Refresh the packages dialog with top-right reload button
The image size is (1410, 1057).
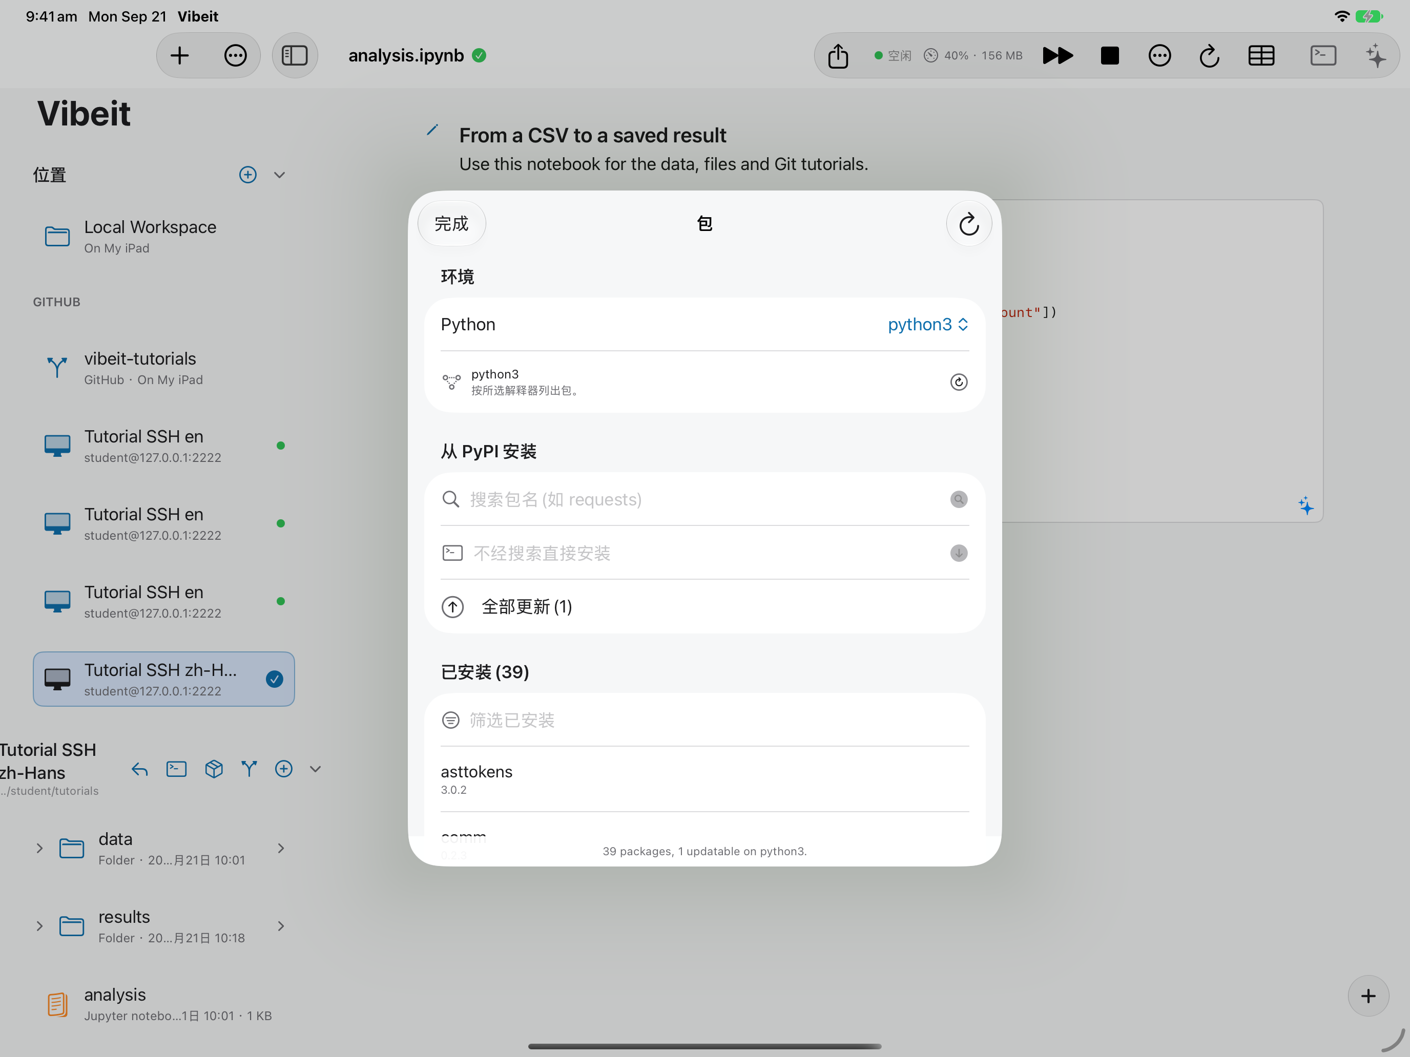(968, 224)
